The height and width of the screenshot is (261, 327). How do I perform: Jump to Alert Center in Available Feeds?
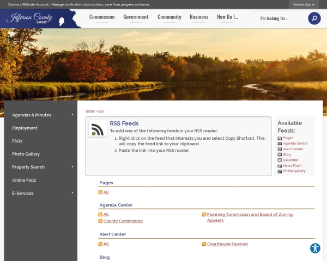coord(293,149)
